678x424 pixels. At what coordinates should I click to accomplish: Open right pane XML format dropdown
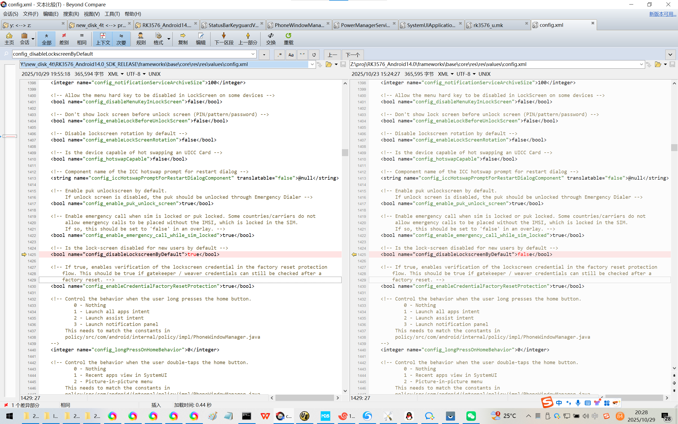coord(445,74)
